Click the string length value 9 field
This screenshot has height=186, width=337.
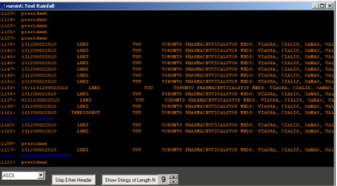click(x=164, y=179)
